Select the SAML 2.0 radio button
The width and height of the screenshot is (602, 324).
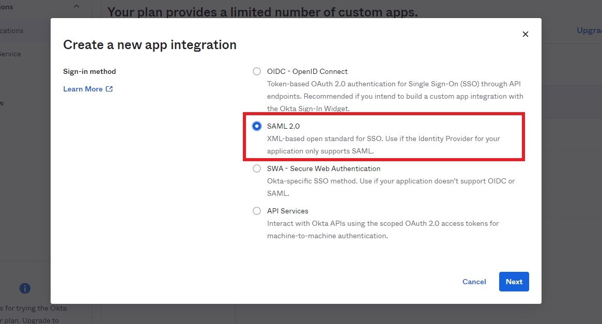[257, 126]
